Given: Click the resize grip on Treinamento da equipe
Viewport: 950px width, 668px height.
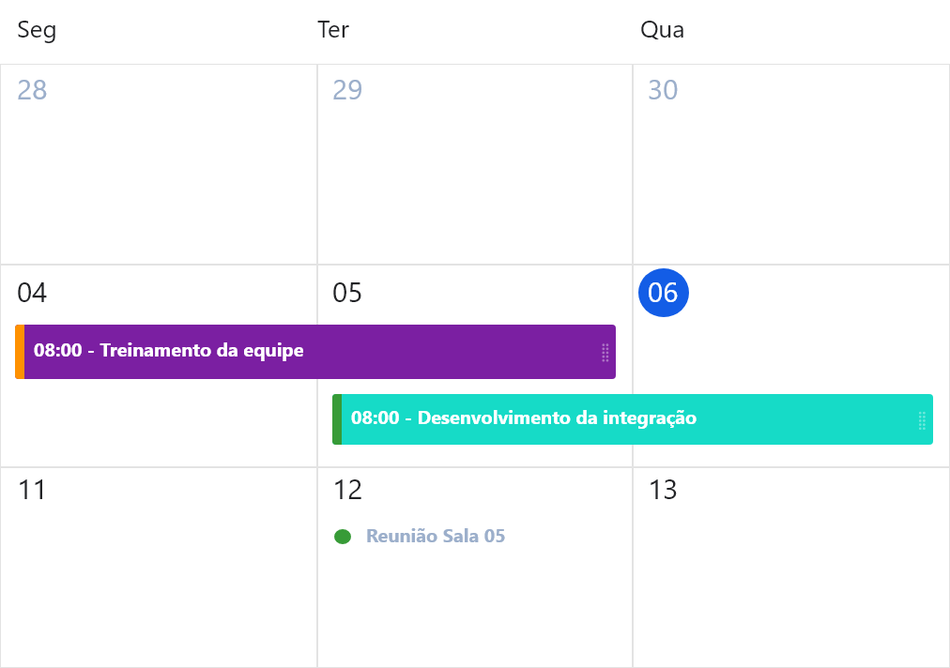Looking at the screenshot, I should click(605, 352).
